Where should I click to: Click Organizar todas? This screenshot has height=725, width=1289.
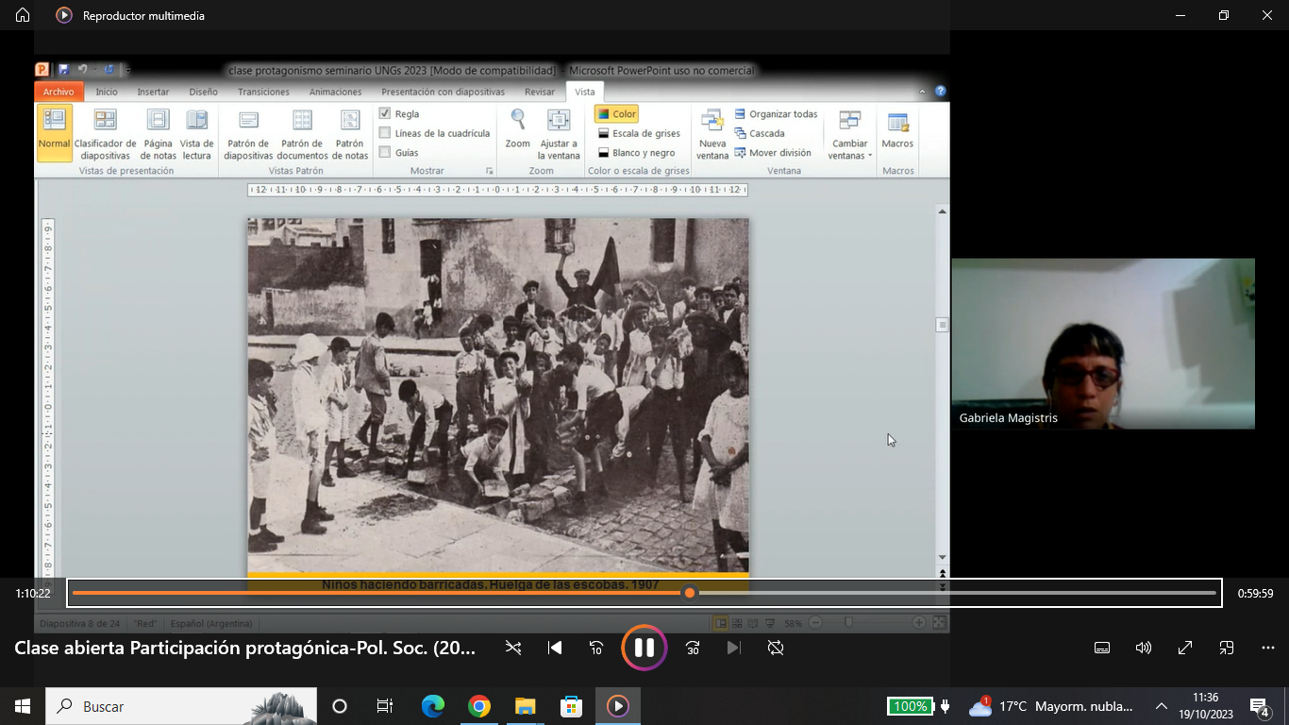click(x=776, y=114)
